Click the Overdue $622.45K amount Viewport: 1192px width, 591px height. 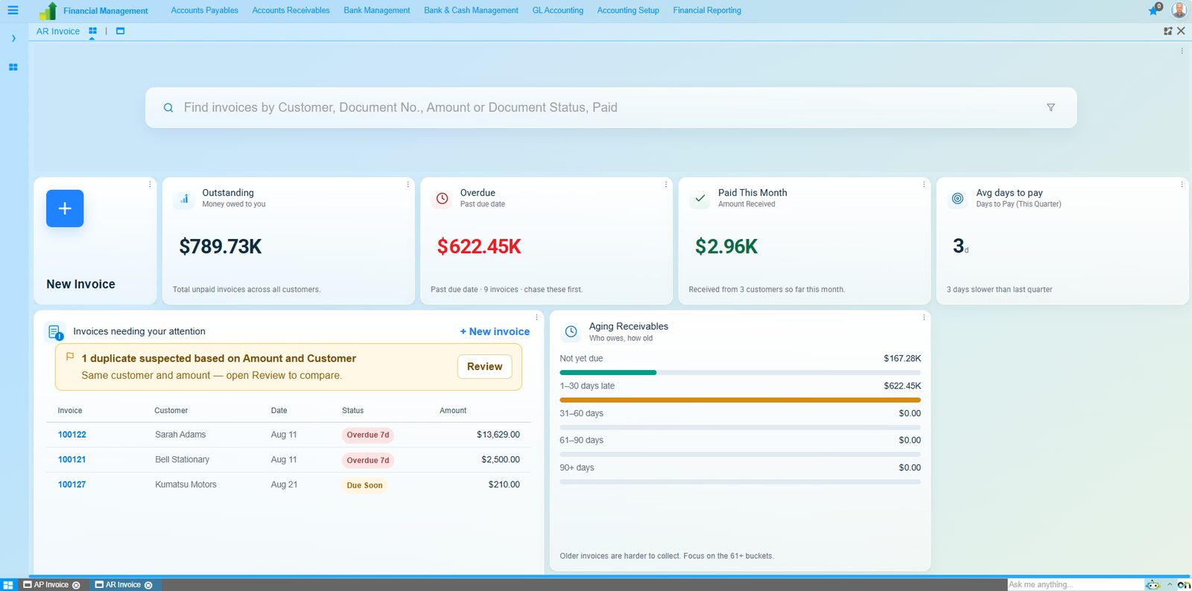coord(479,246)
